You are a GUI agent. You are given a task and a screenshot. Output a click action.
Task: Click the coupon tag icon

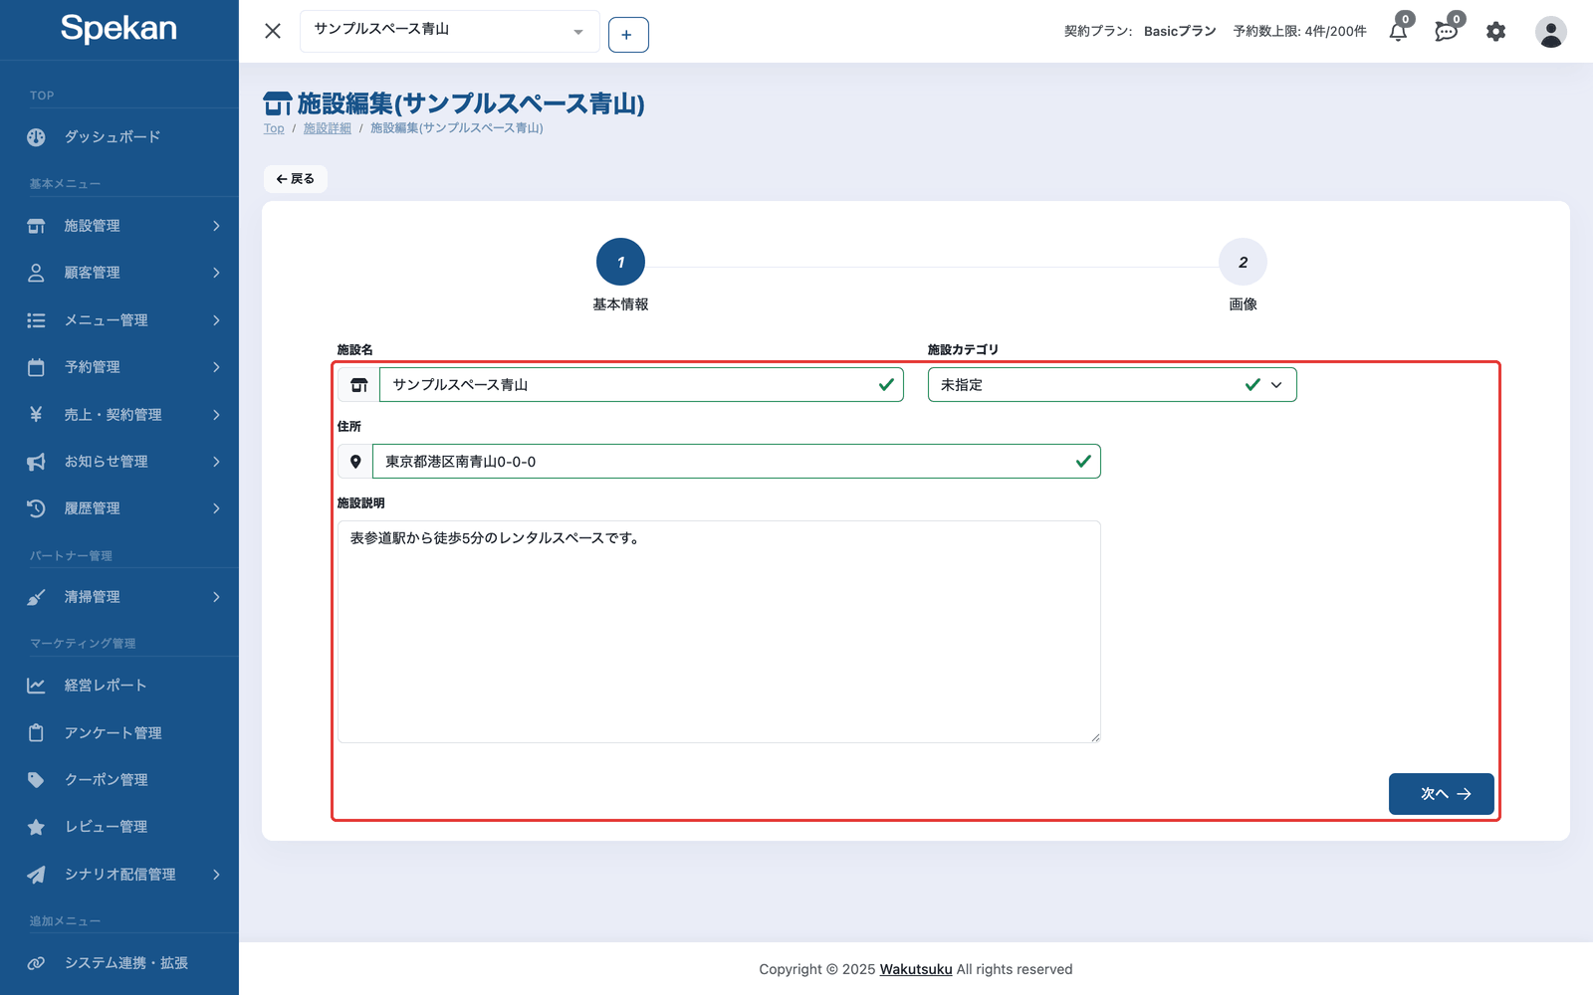tap(36, 780)
